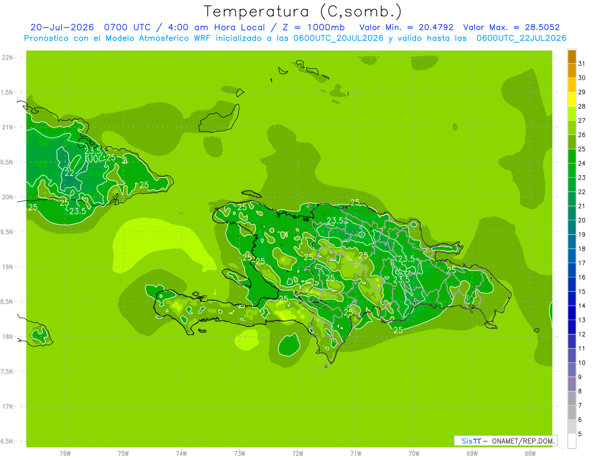This screenshot has width=595, height=460.
Task: Select the date text "20-Jul-2026"
Action: coord(62,27)
